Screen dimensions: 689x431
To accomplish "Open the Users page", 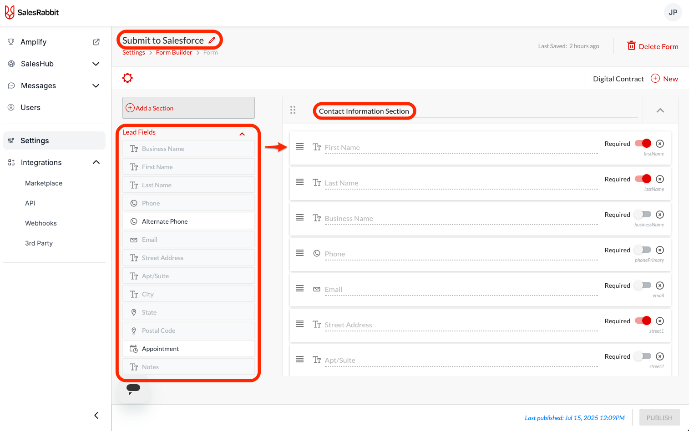I will pos(30,107).
